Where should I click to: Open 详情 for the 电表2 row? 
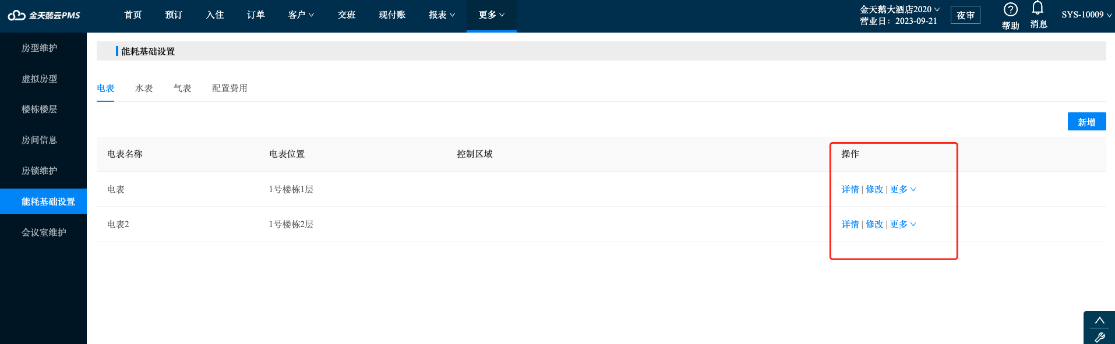pos(850,225)
